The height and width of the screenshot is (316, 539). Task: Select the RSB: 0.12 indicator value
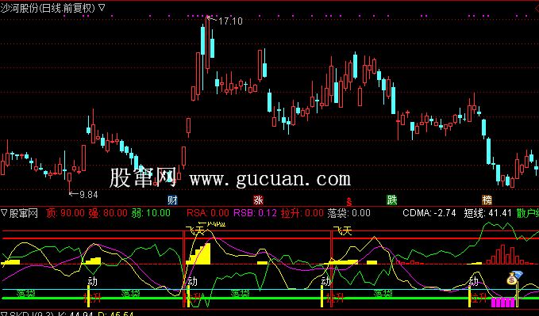pyautogui.click(x=256, y=213)
